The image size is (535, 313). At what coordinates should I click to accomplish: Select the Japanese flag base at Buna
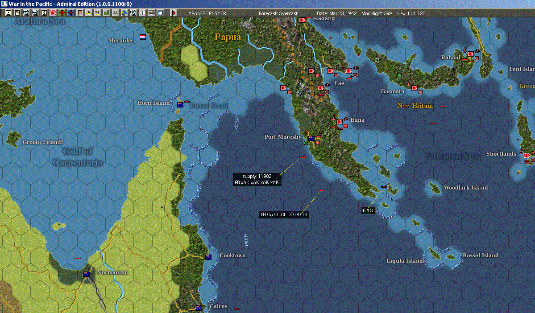pyautogui.click(x=340, y=122)
